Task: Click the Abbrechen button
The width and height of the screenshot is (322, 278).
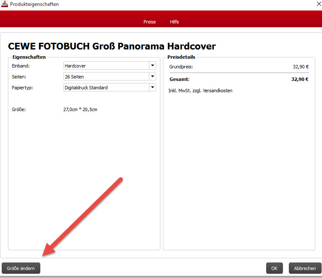Action: point(305,268)
